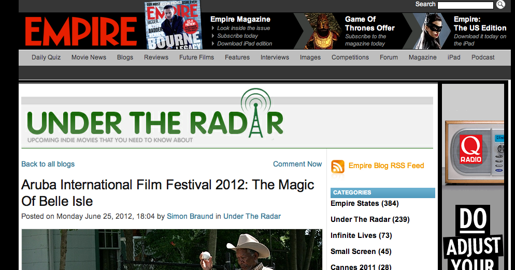The image size is (515, 270).
Task: Visit the Forum from the nav bar
Action: point(389,57)
